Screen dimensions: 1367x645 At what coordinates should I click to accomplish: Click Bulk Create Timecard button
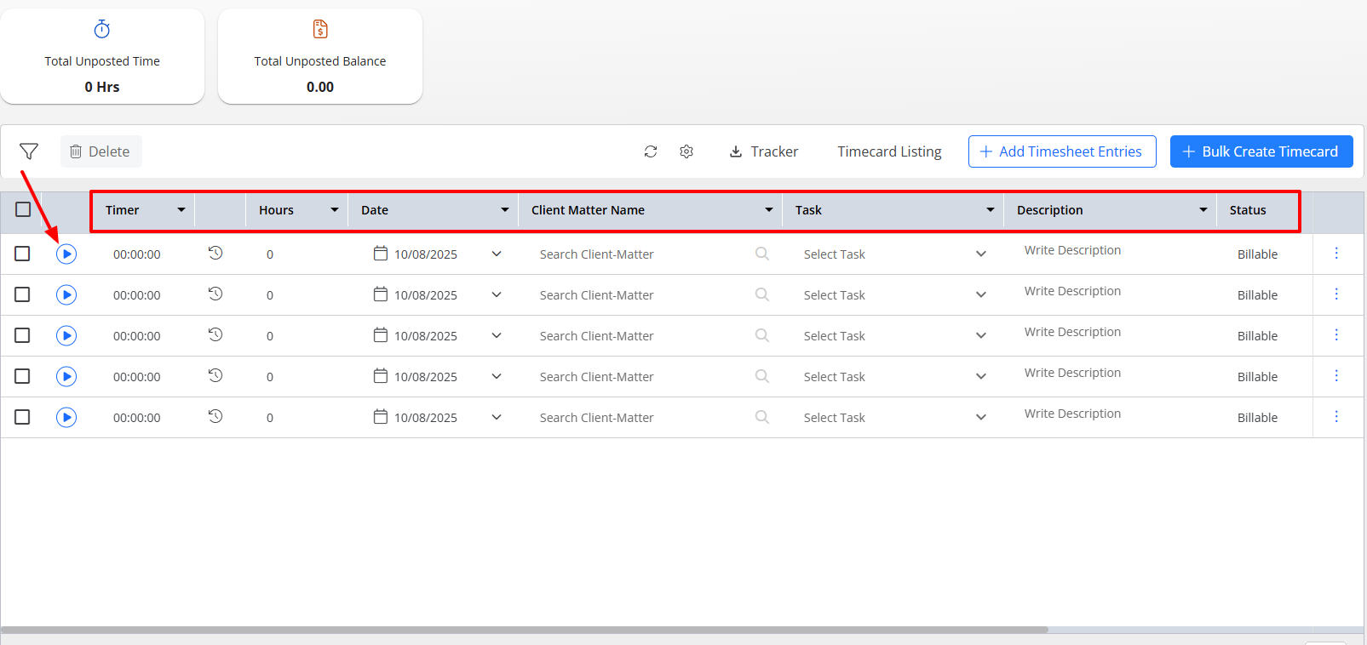click(1261, 151)
